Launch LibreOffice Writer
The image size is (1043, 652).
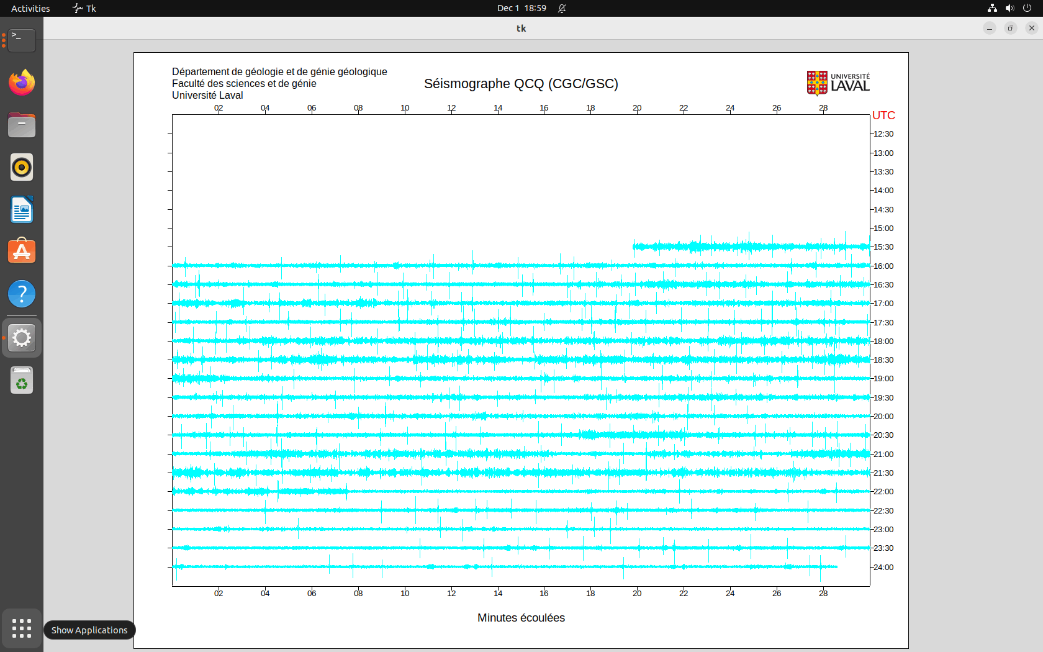click(22, 209)
